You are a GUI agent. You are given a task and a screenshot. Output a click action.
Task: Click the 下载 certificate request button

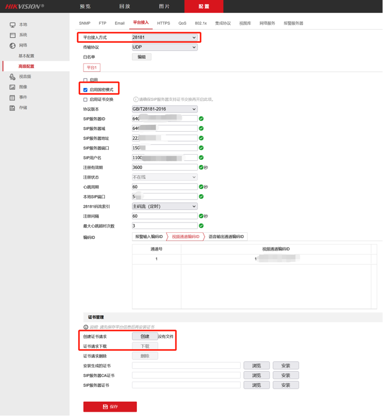click(x=145, y=346)
